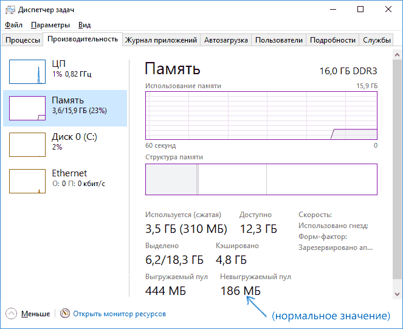403x329 pixels.
Task: Open the Файл menu
Action: [x=13, y=25]
